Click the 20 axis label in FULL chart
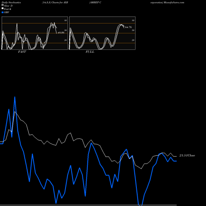206x206 pixels. (x=133, y=40)
